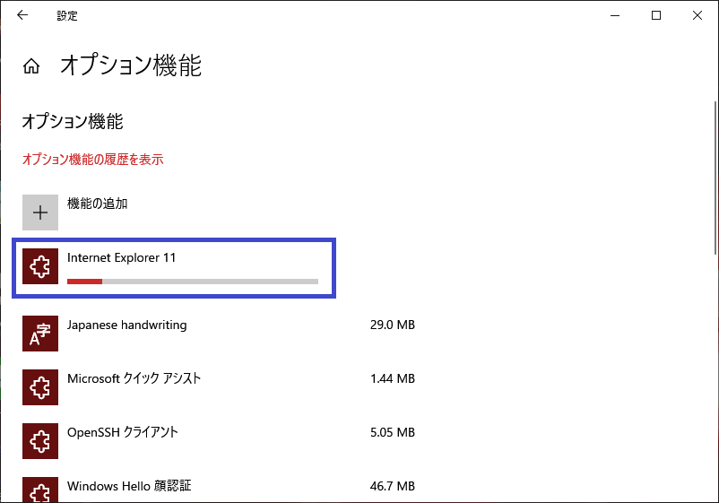The height and width of the screenshot is (503, 719).
Task: Select the Microsoft クイック アシスト puzzle icon
Action: coord(40,387)
